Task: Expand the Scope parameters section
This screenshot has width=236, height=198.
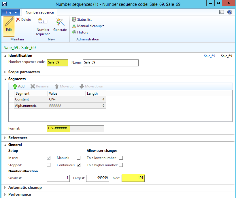Action: click(24, 72)
